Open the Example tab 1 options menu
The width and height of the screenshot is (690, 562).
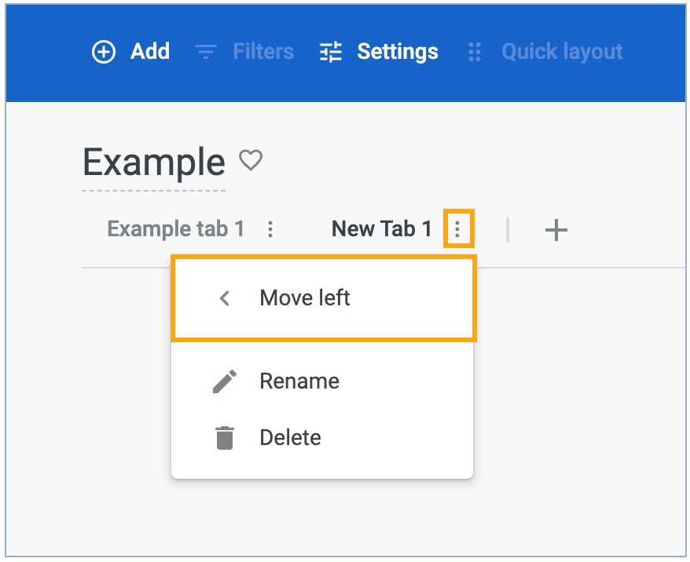point(270,229)
